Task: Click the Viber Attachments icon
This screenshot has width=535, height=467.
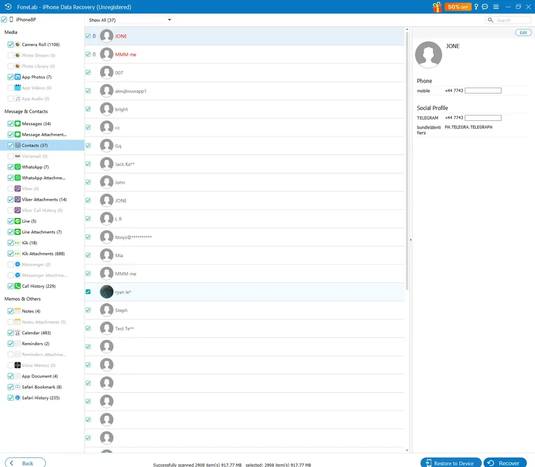Action: (18, 199)
